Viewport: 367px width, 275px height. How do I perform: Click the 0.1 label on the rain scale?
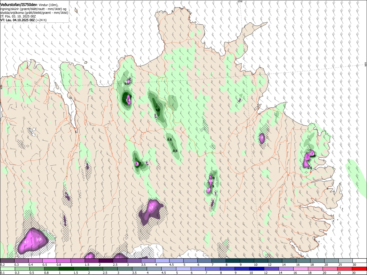point(2,273)
